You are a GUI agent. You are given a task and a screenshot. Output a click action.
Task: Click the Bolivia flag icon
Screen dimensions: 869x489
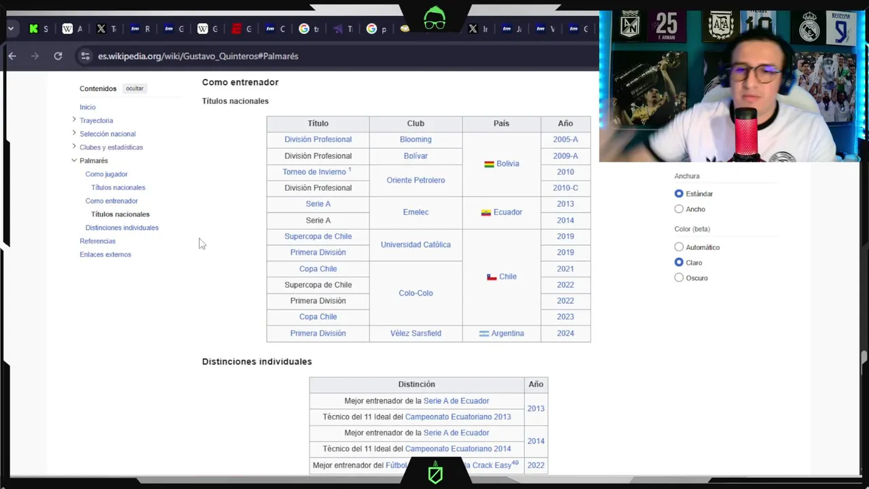tap(489, 164)
